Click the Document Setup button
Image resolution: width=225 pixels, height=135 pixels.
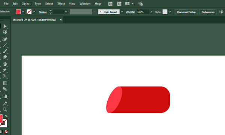tap(186, 12)
